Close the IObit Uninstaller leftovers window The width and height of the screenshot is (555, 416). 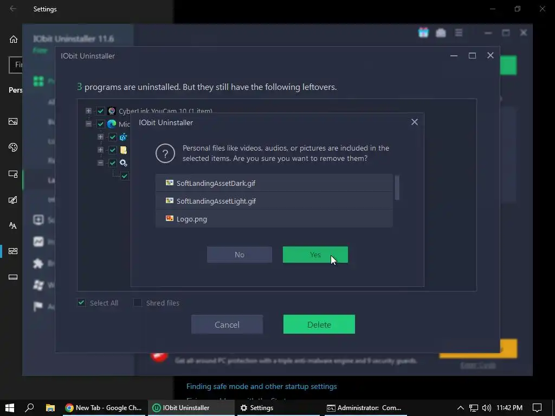[490, 56]
